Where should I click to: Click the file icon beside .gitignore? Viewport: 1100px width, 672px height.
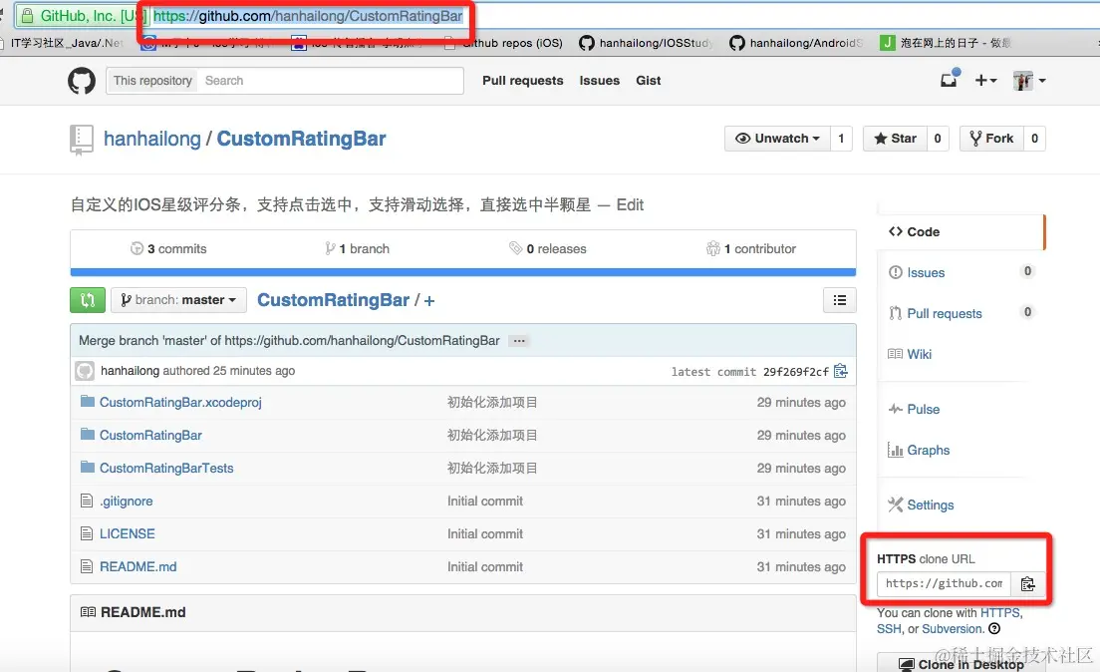click(87, 501)
